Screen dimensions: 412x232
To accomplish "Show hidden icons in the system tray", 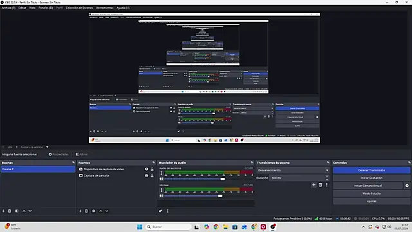I will [363, 227].
